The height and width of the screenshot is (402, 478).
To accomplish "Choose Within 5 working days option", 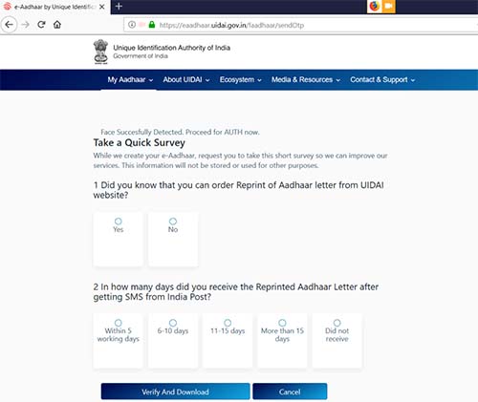I will (119, 323).
